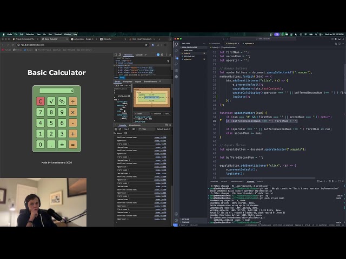Toggle VS Code bottom panel layout icon

340,39
